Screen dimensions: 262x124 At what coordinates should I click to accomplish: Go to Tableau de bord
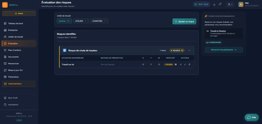pyautogui.click(x=15, y=24)
